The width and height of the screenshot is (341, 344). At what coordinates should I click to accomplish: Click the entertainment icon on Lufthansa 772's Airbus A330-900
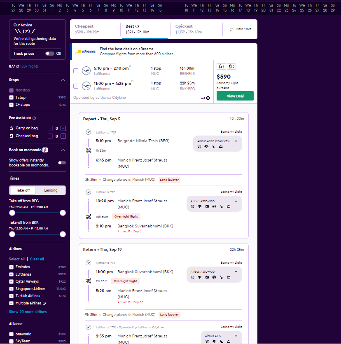[x=207, y=206]
